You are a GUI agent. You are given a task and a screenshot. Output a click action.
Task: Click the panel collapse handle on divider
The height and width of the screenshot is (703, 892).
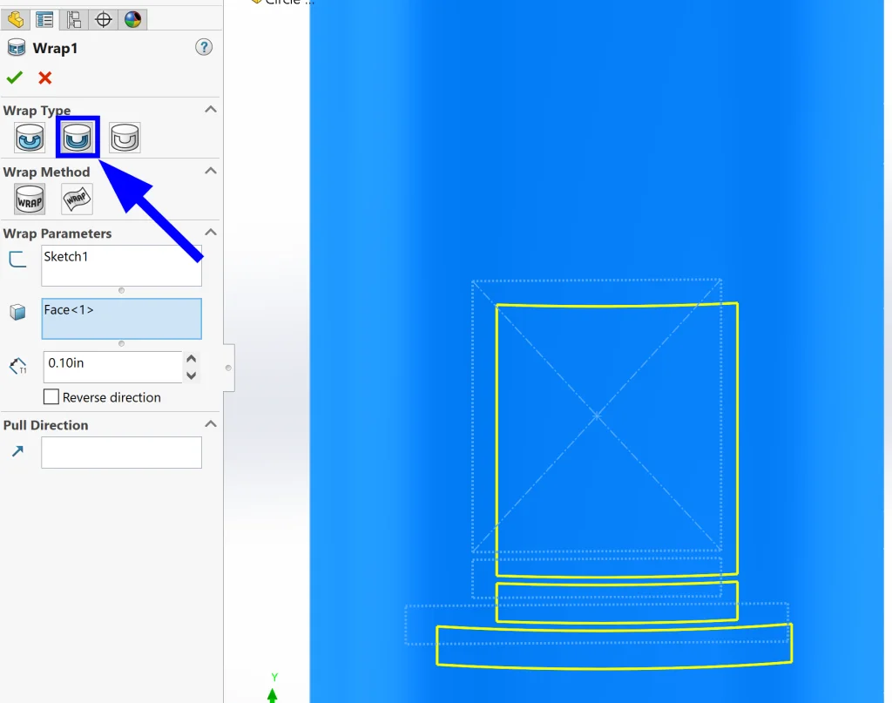(x=229, y=368)
